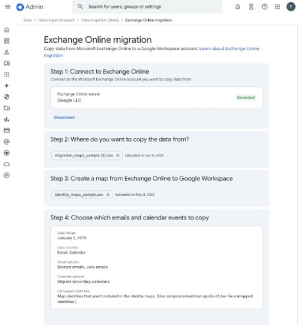
Task: Click the search magnifier icon
Action: click(80, 7)
